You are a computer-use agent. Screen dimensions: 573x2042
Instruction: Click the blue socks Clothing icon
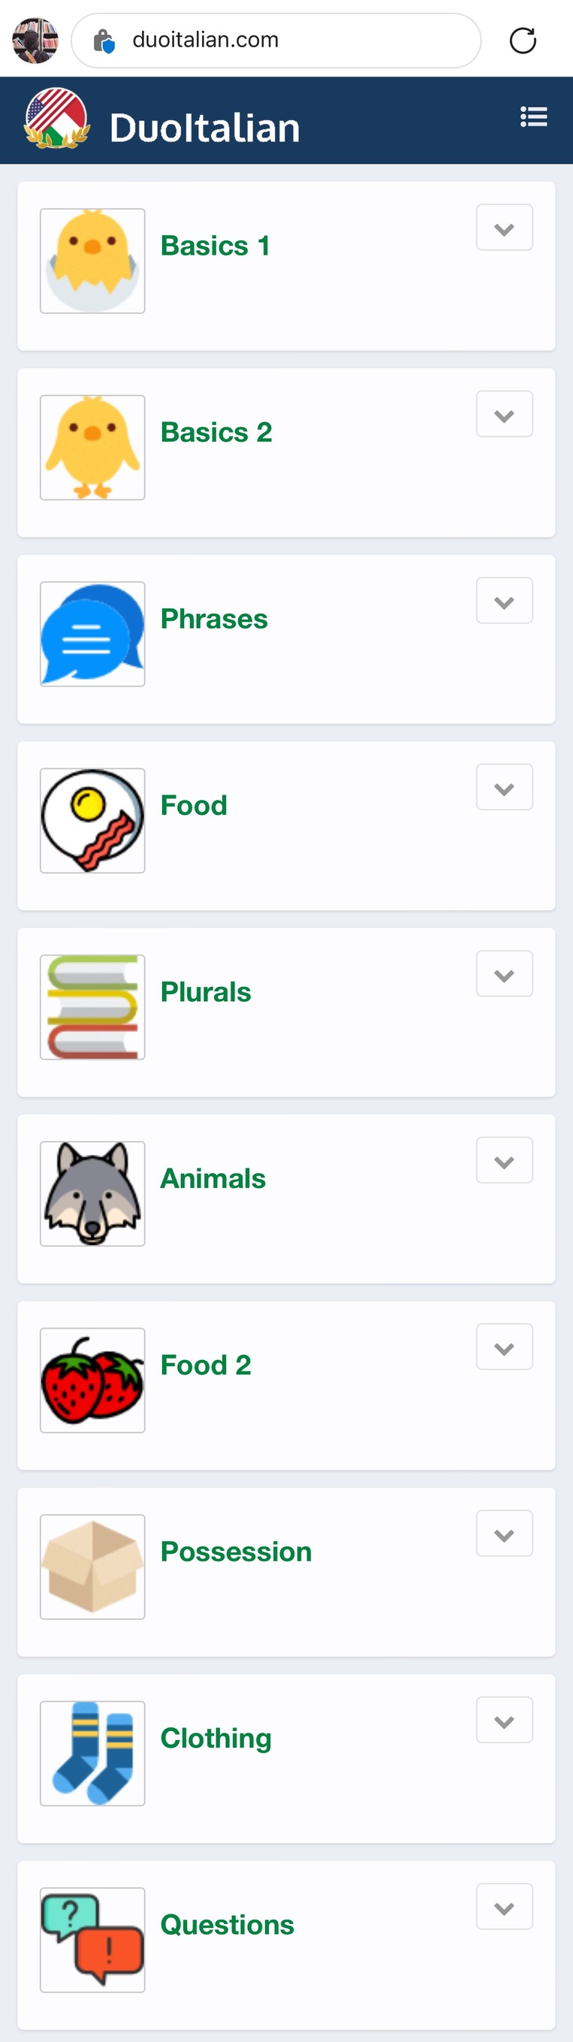tap(92, 1754)
